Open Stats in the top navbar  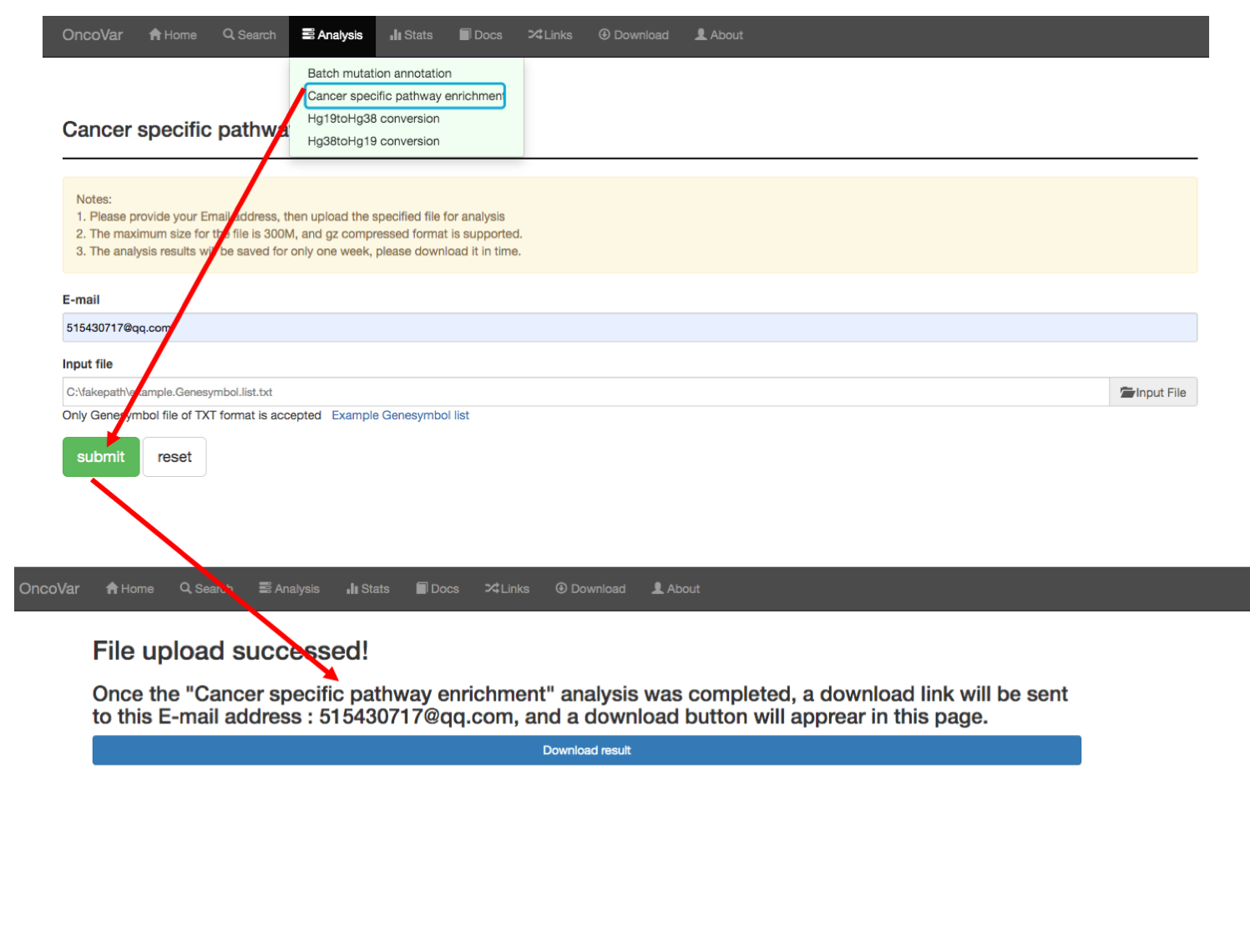[411, 35]
